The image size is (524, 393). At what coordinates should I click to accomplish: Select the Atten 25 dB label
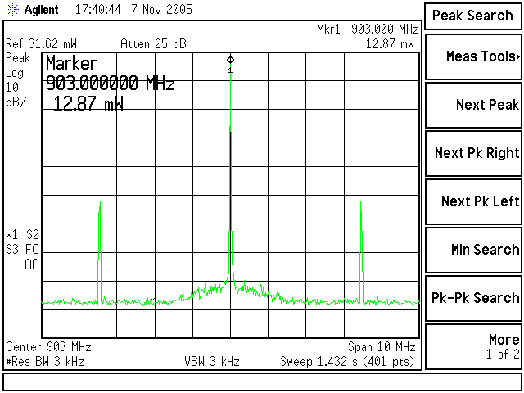coord(153,43)
